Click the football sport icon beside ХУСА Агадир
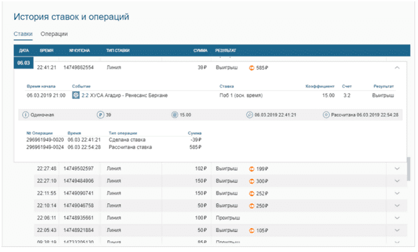The height and width of the screenshot is (252, 418). click(x=76, y=95)
